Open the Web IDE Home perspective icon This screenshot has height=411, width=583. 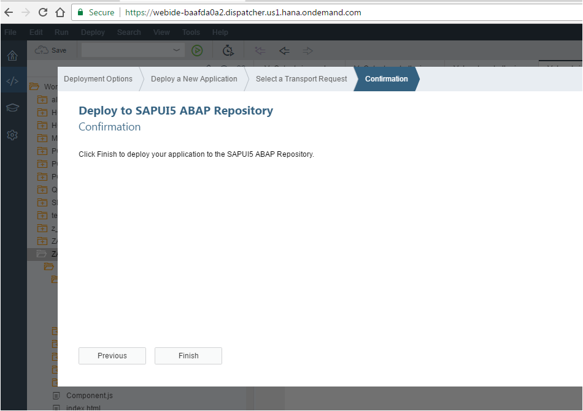click(x=13, y=56)
